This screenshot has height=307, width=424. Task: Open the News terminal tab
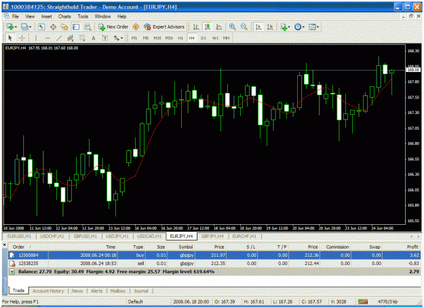pyautogui.click(x=77, y=291)
